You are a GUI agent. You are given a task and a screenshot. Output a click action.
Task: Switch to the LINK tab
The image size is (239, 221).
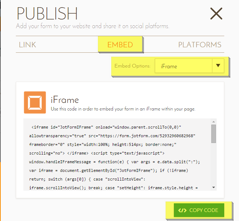click(x=27, y=45)
